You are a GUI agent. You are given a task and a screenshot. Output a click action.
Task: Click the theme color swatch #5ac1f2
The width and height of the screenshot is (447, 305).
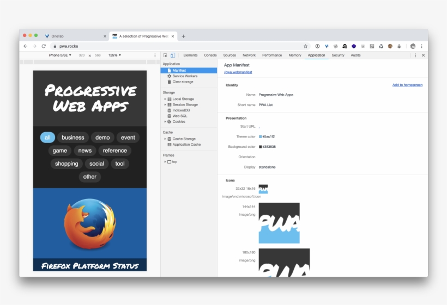click(260, 136)
